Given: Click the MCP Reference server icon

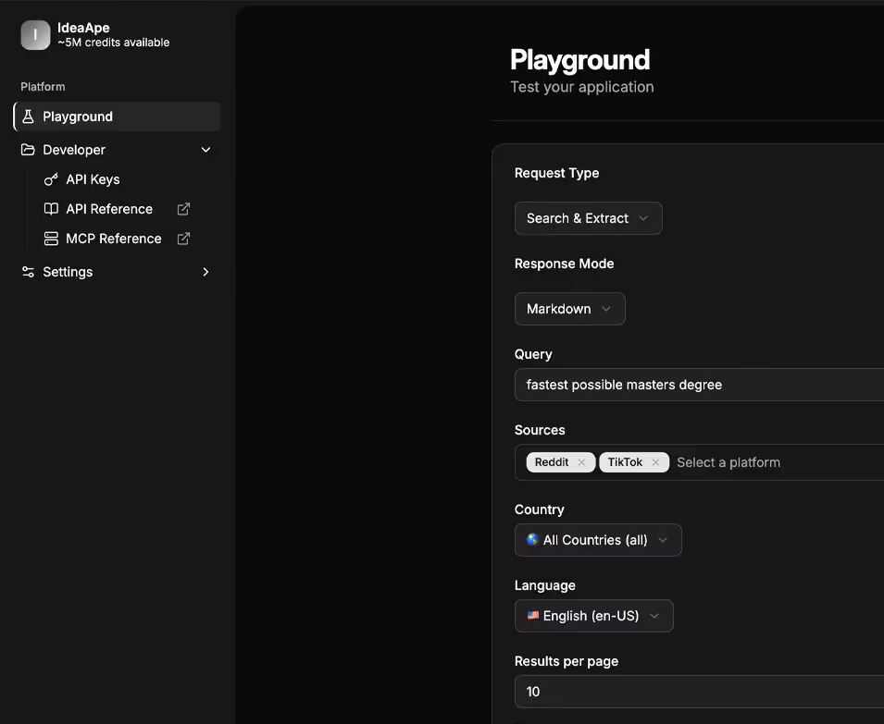Looking at the screenshot, I should point(51,239).
